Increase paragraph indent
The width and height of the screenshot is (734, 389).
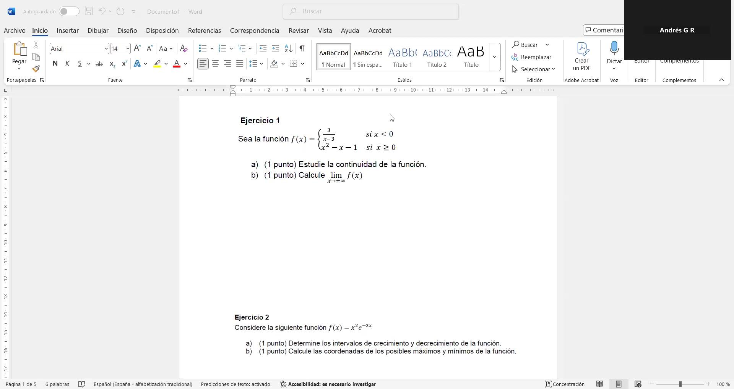click(x=275, y=48)
